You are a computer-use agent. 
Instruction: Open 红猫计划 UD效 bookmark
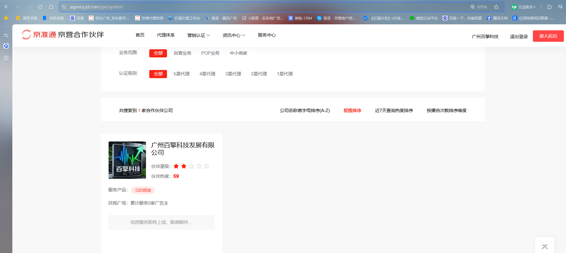384,18
